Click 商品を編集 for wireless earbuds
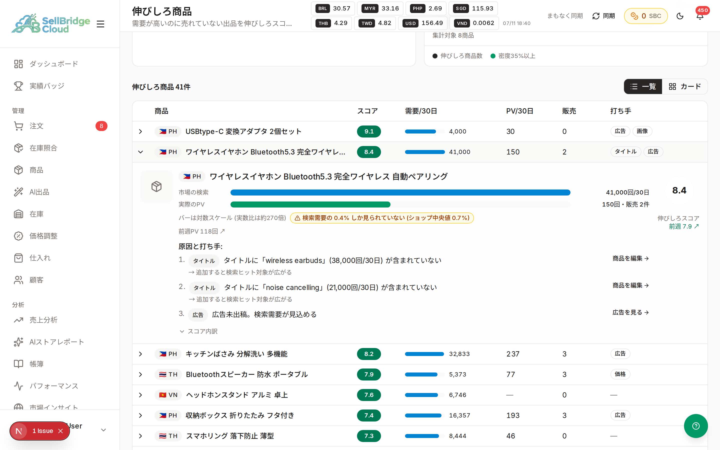The width and height of the screenshot is (720, 450). 631,259
